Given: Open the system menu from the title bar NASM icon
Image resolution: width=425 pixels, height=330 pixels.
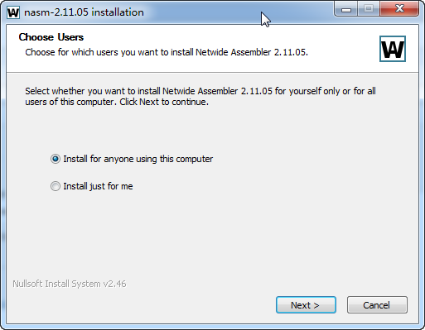Looking at the screenshot, I should (13, 12).
